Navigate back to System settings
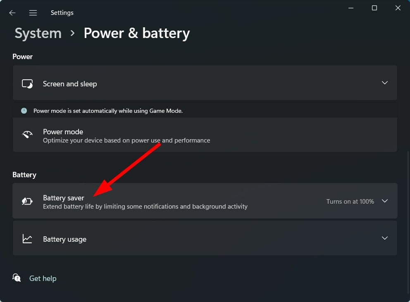The width and height of the screenshot is (410, 302). (38, 33)
